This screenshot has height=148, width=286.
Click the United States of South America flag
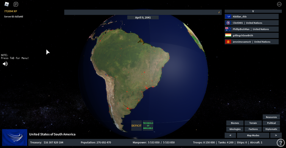tap(15, 137)
